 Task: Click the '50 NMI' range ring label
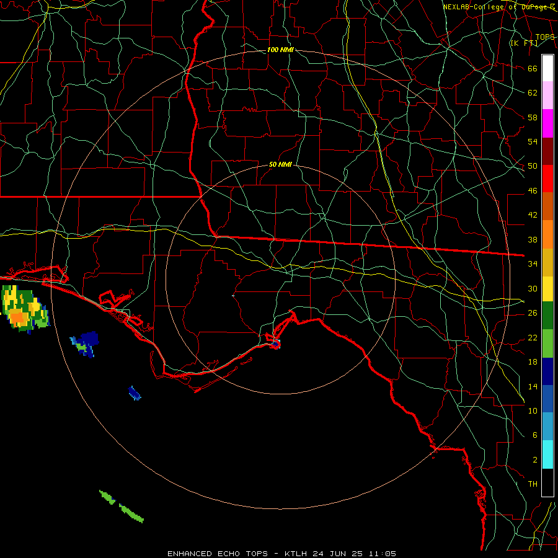[280, 164]
